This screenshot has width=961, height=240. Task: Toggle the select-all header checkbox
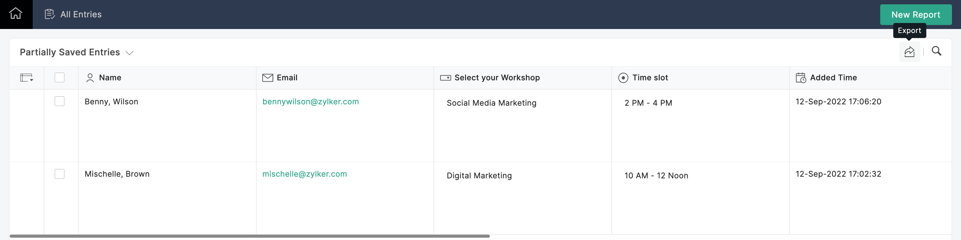tap(59, 78)
